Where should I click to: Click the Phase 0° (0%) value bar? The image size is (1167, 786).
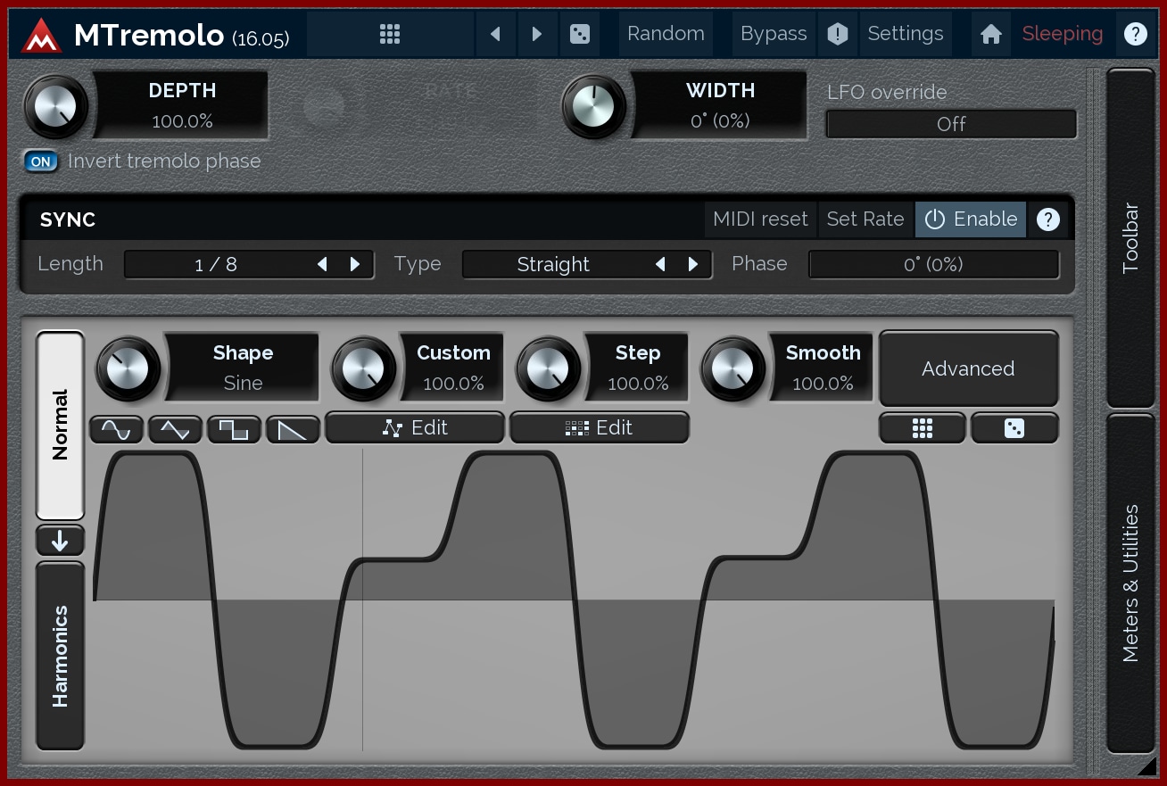pyautogui.click(x=933, y=264)
